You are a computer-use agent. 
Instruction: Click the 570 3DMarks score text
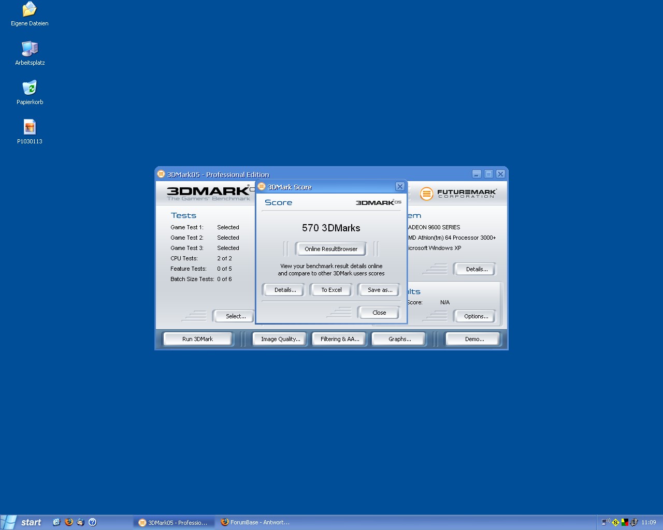click(331, 228)
